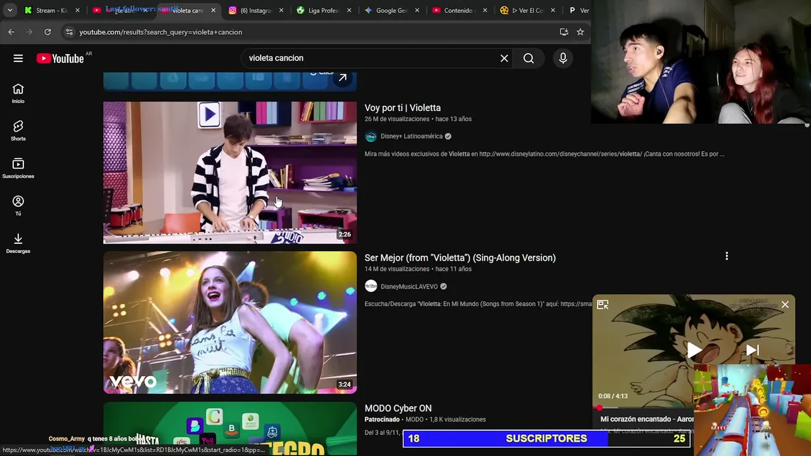
Task: Open Suscripciones in the sidebar
Action: [x=18, y=168]
